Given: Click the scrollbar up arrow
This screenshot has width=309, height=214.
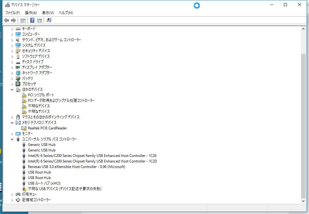Looking at the screenshot, I should (x=303, y=29).
